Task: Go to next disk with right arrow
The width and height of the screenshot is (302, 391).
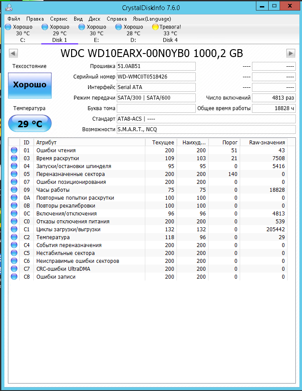Action: click(291, 53)
